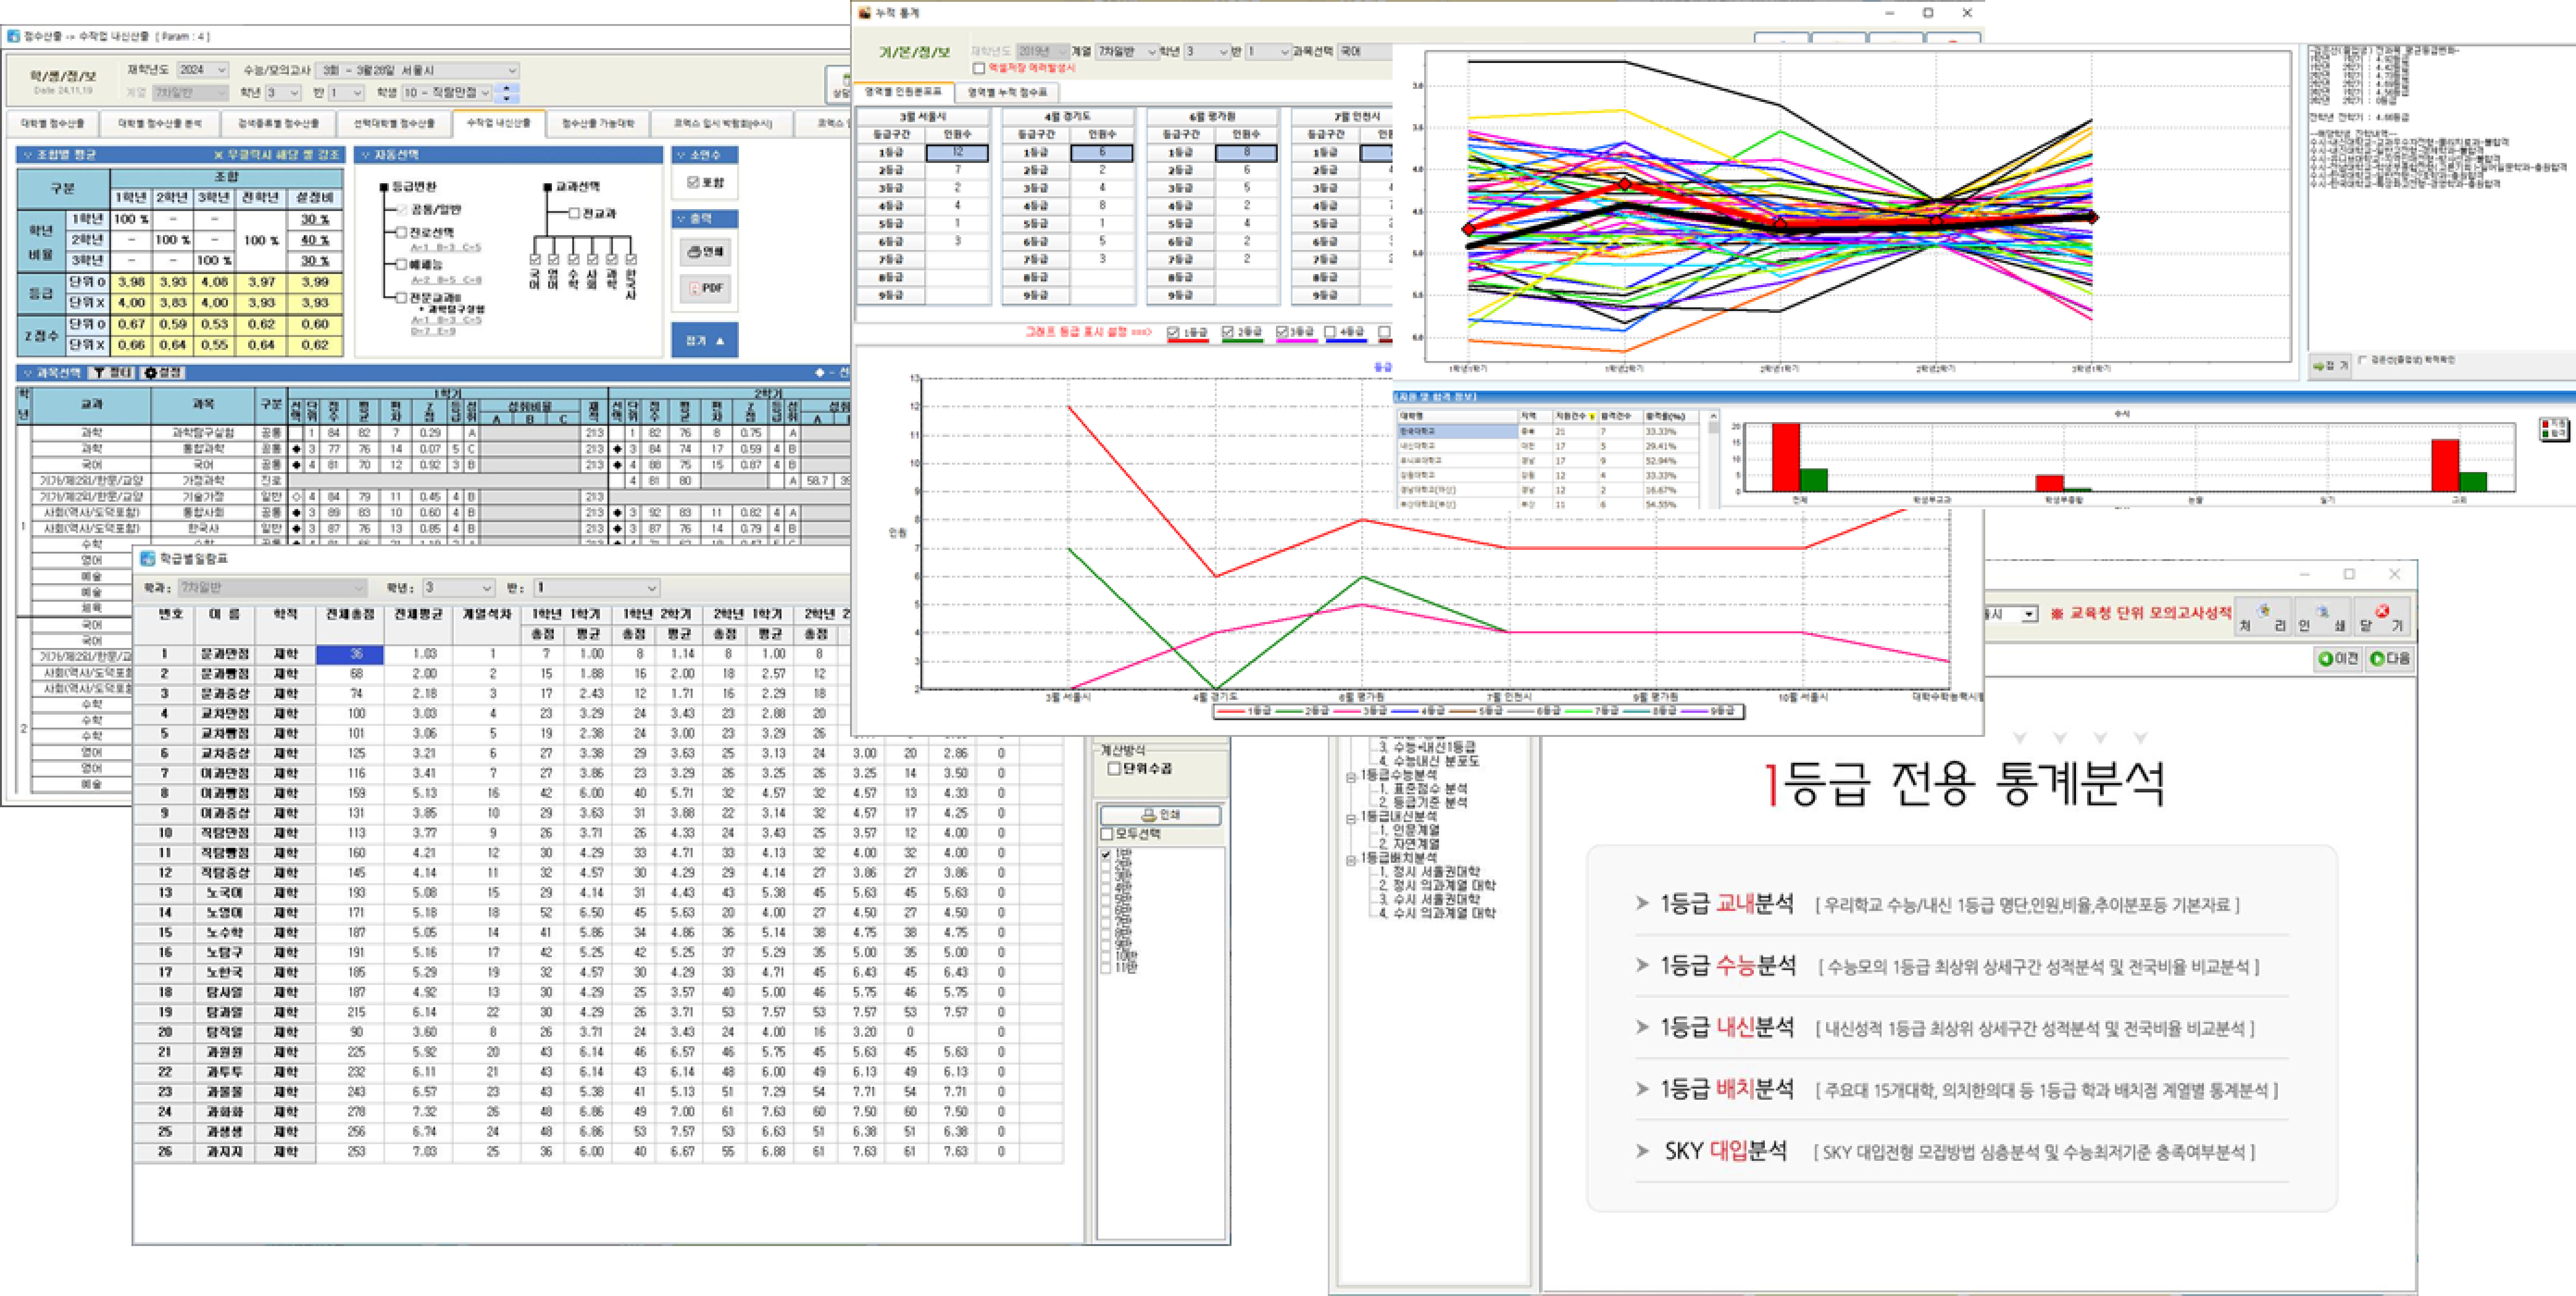Click the red 1등급 legend color line
Viewport: 2576px width, 1296px height.
click(x=1231, y=711)
